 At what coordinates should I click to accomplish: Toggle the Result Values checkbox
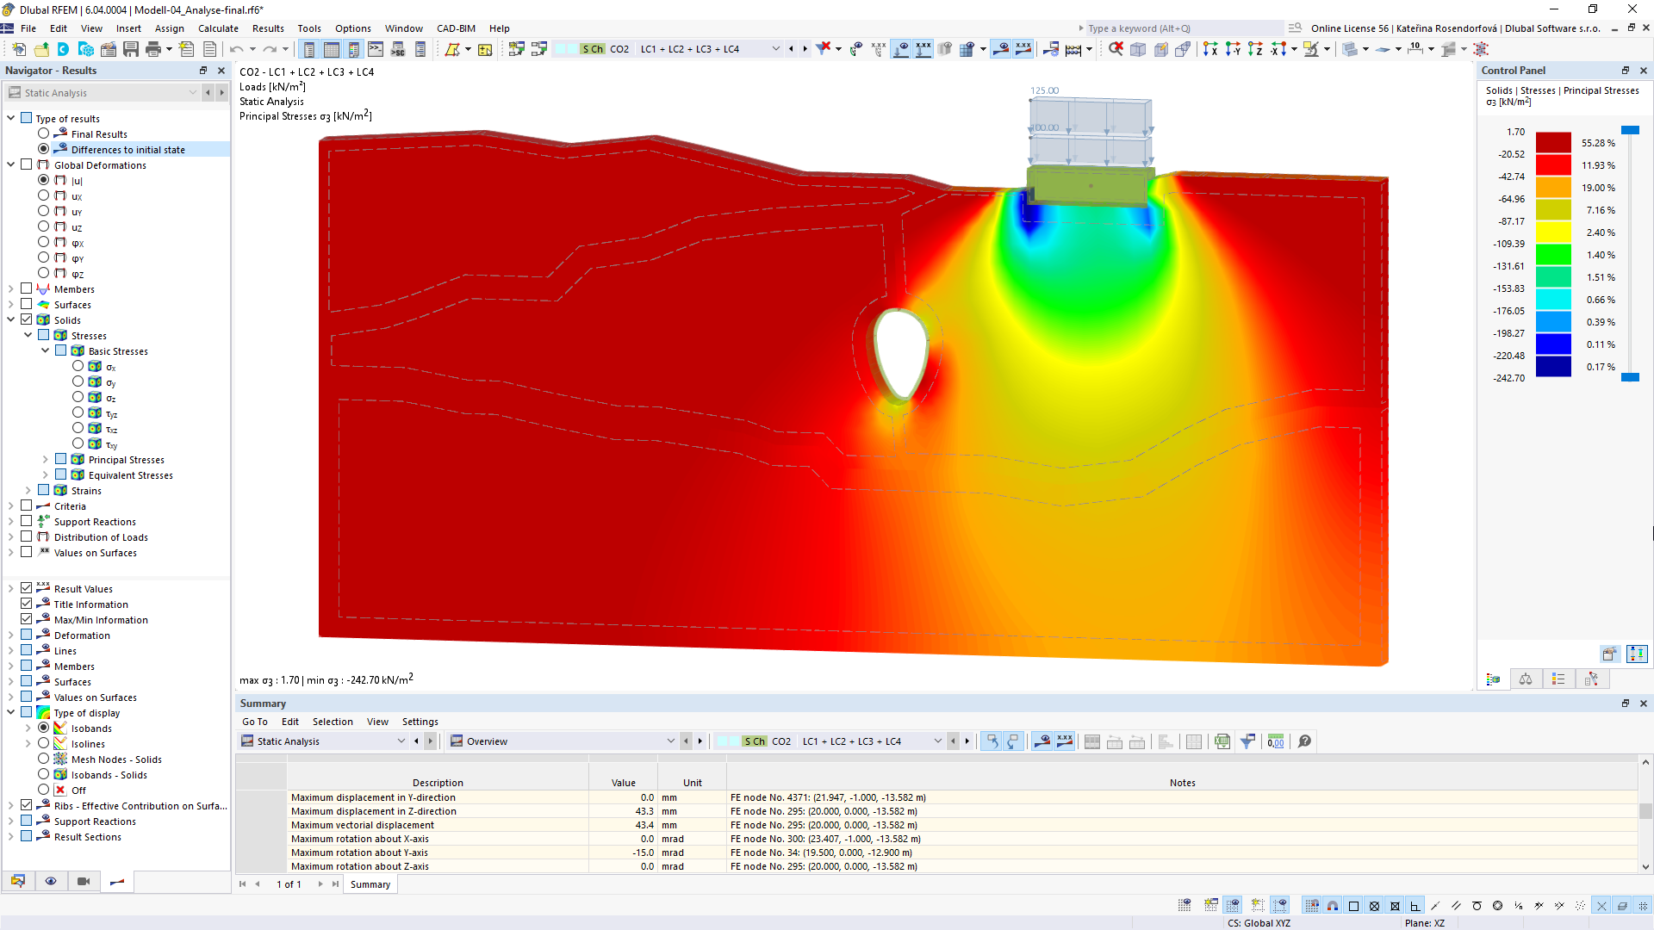point(28,587)
